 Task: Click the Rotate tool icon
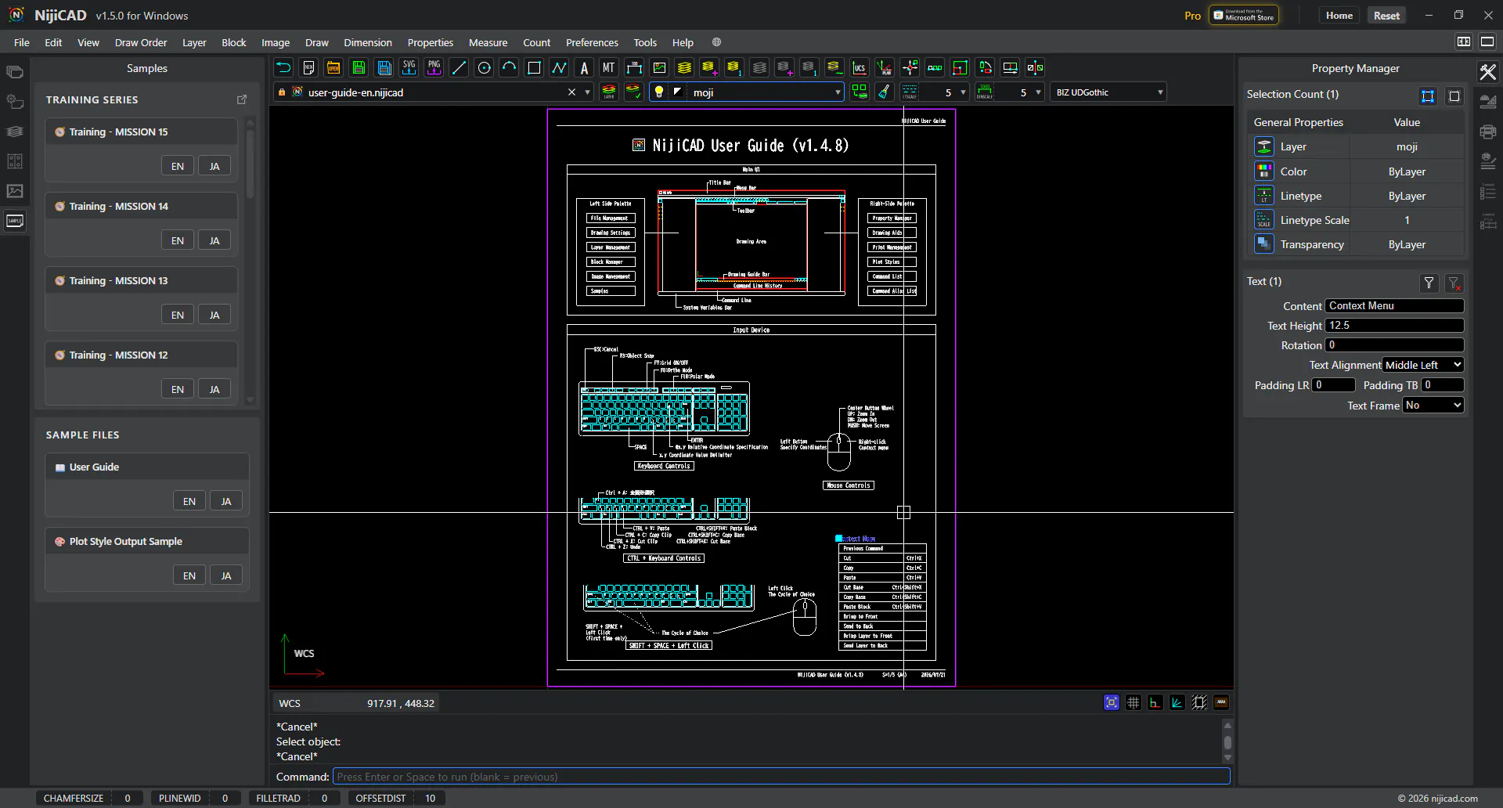pos(985,68)
